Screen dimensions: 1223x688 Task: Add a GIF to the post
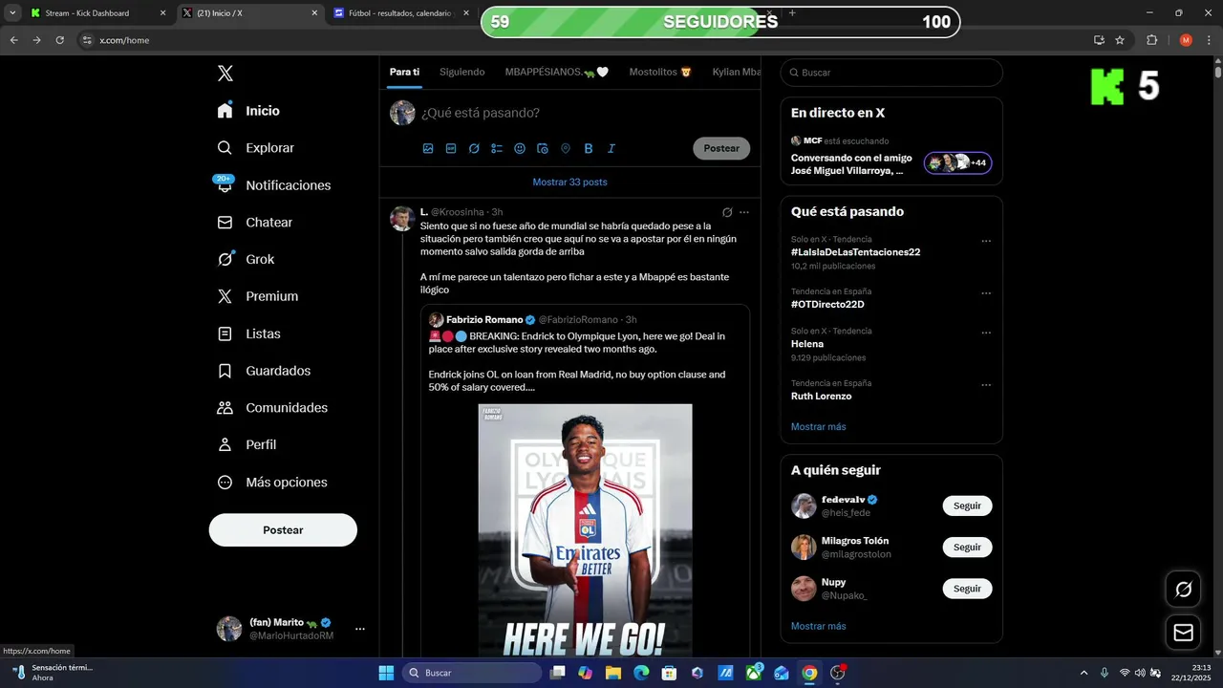(451, 148)
